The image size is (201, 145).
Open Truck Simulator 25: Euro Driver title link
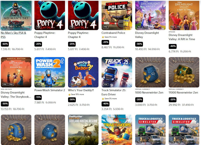tap(114, 92)
